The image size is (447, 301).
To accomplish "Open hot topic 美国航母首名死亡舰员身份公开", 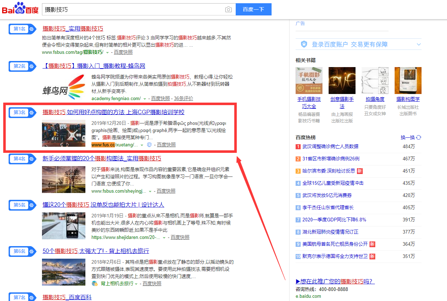I will point(335,244).
